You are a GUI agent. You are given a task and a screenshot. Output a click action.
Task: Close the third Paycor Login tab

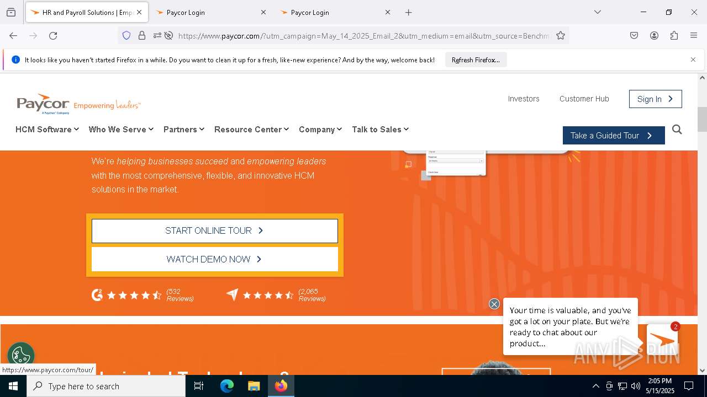[x=388, y=12]
